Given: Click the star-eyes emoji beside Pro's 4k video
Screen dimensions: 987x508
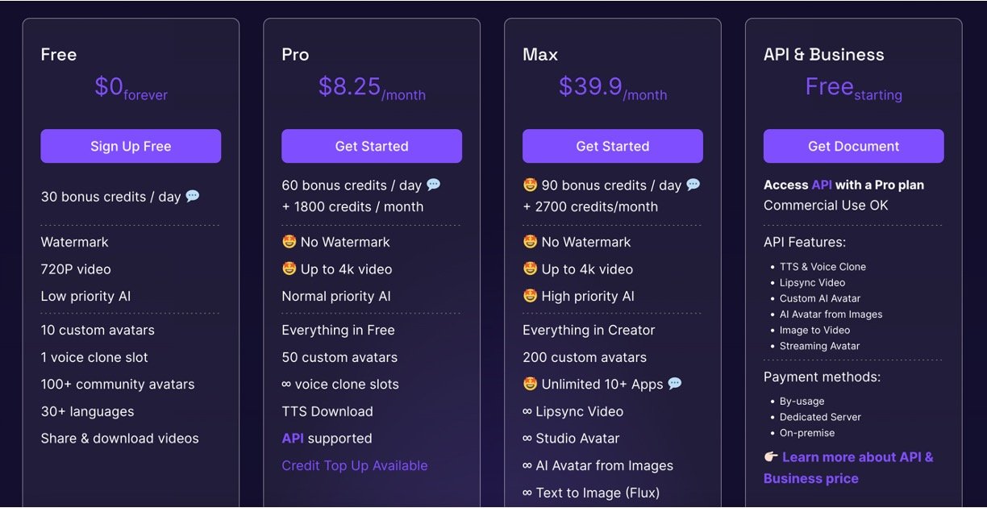Looking at the screenshot, I should tap(289, 269).
